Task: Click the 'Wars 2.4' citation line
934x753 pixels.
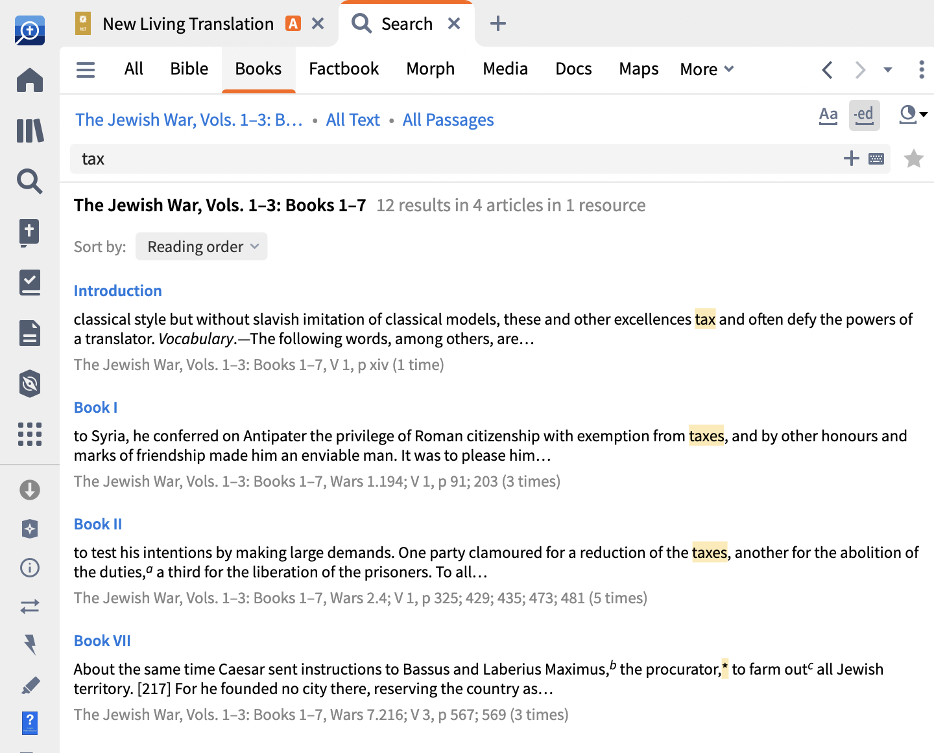Action: (361, 598)
